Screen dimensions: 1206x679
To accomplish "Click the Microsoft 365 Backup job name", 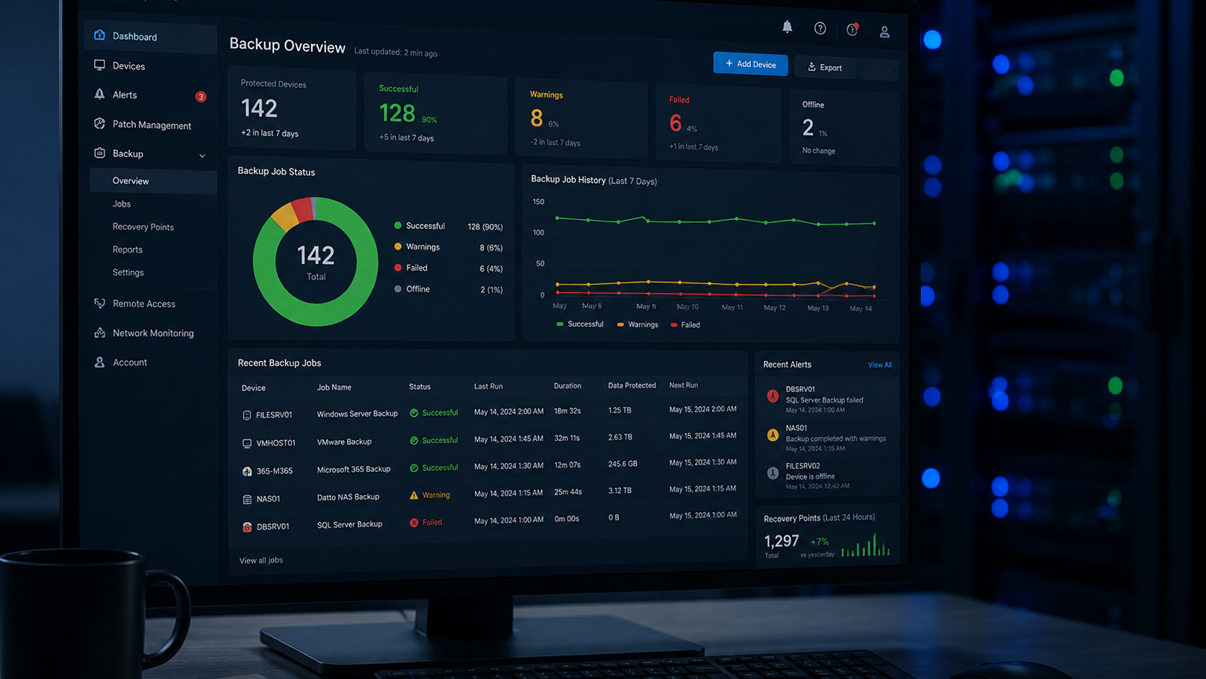I will click(353, 469).
